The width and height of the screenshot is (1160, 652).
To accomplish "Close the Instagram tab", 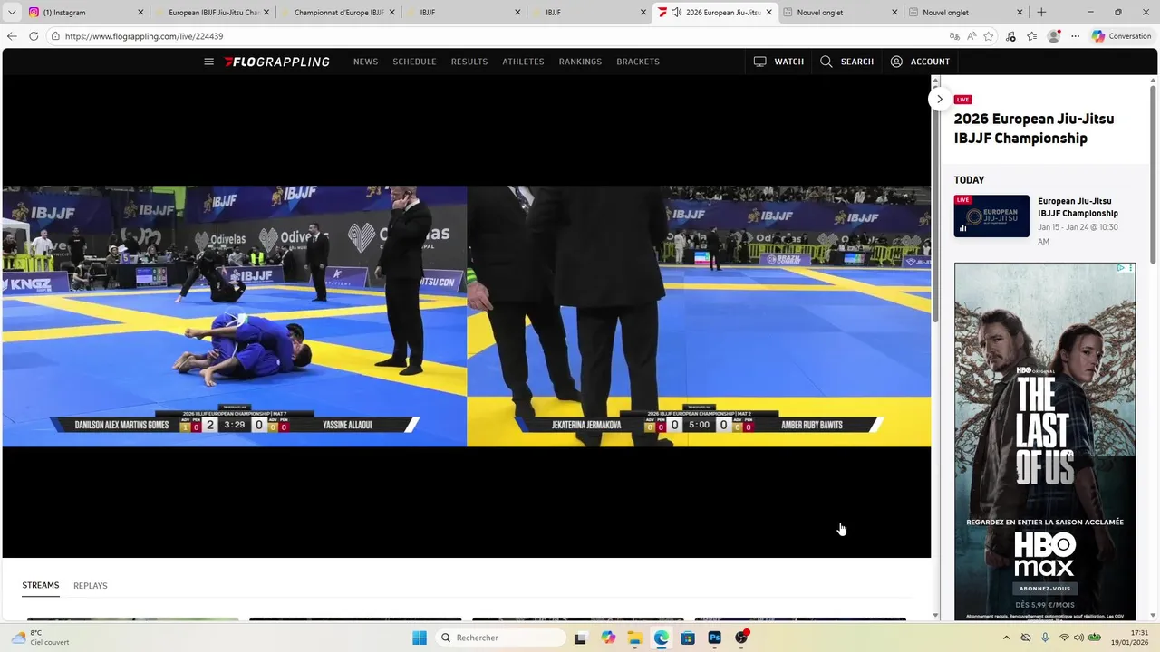I will tap(140, 13).
